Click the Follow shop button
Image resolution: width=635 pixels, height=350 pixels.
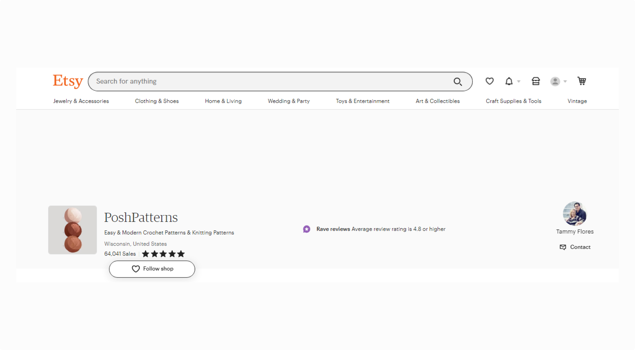coord(152,269)
